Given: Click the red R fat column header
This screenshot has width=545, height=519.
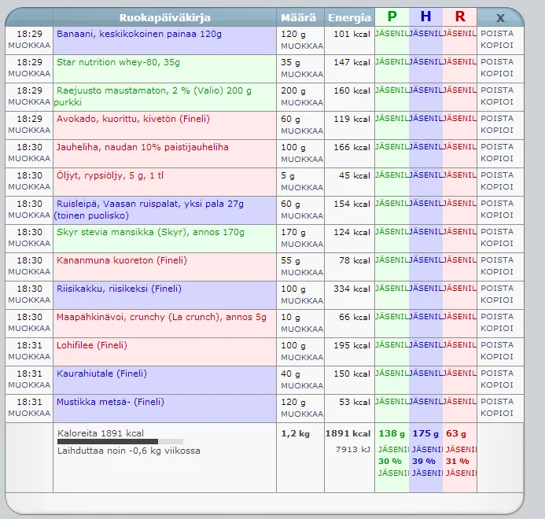Looking at the screenshot, I should pos(459,17).
